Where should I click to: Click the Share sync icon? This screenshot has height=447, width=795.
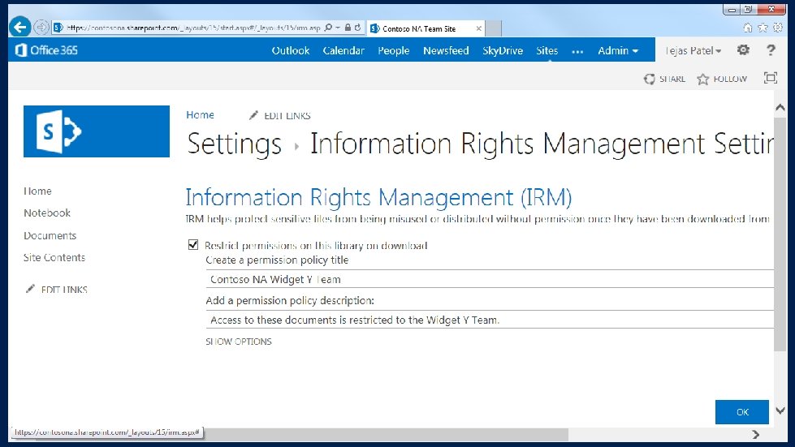(x=650, y=79)
